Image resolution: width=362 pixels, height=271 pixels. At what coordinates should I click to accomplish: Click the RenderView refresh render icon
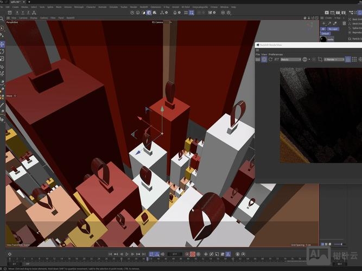point(270,59)
